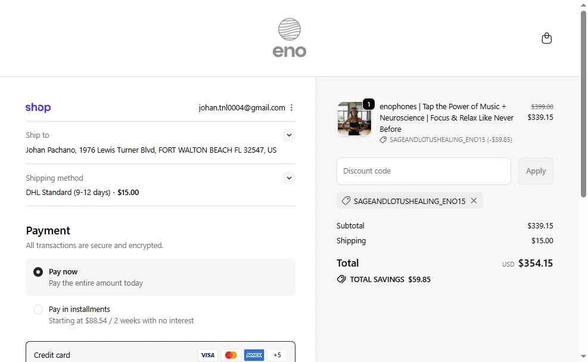
Task: Click the quantity badge on product image
Action: tap(369, 104)
